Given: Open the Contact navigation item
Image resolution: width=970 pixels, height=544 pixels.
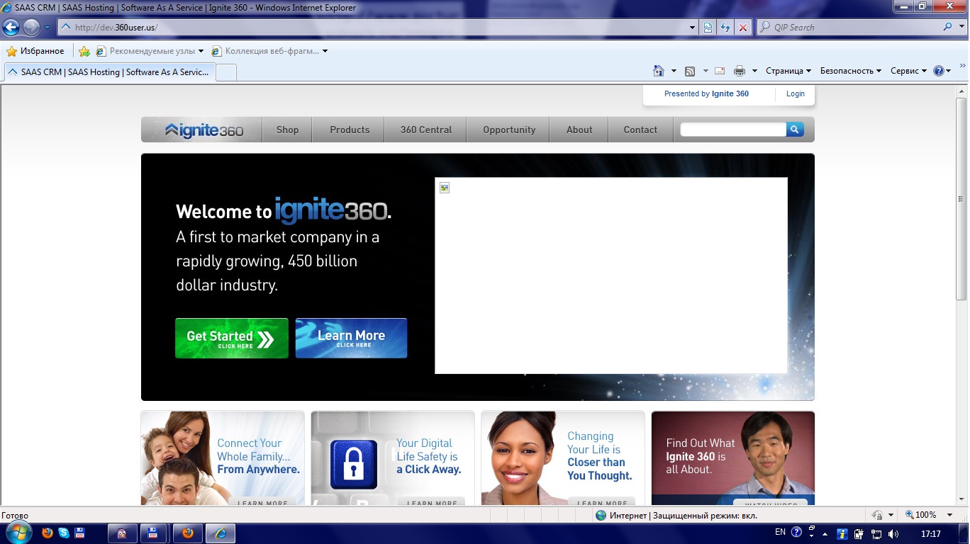Looking at the screenshot, I should coord(640,130).
